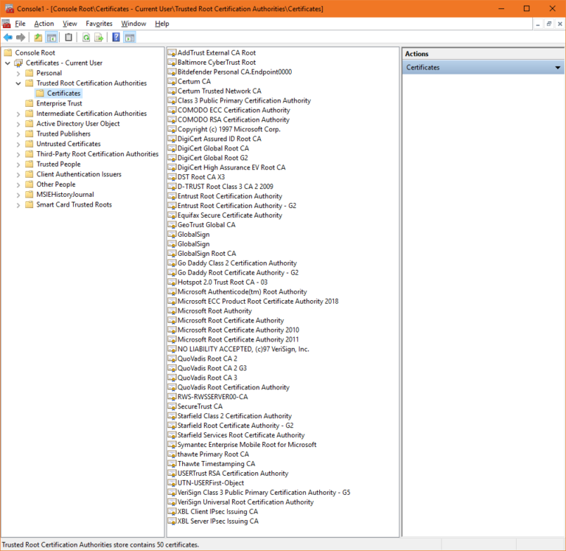566x551 pixels.
Task: Minimize the inner console child window
Action: point(538,24)
